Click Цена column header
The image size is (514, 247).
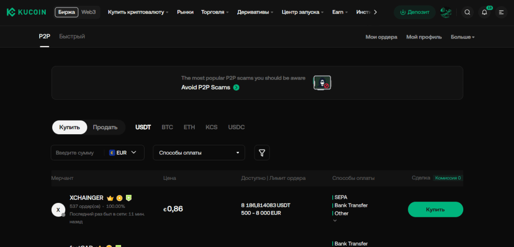170,178
